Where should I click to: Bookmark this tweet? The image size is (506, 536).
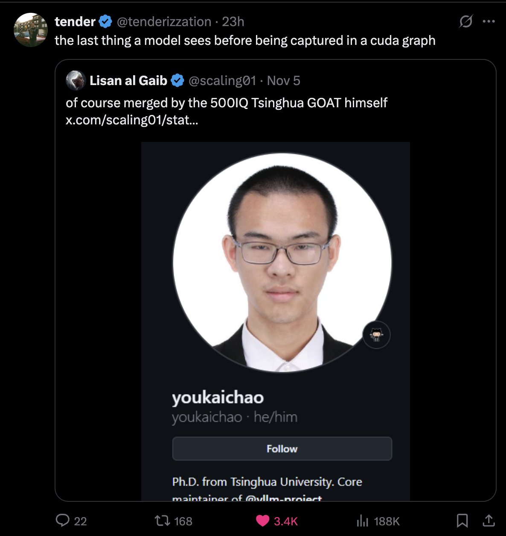click(462, 520)
